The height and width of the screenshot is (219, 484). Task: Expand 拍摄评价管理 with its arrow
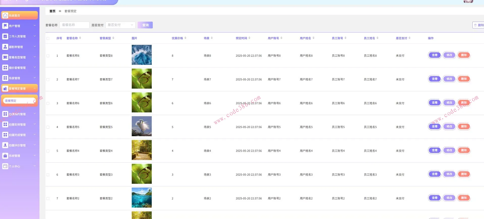[35, 145]
